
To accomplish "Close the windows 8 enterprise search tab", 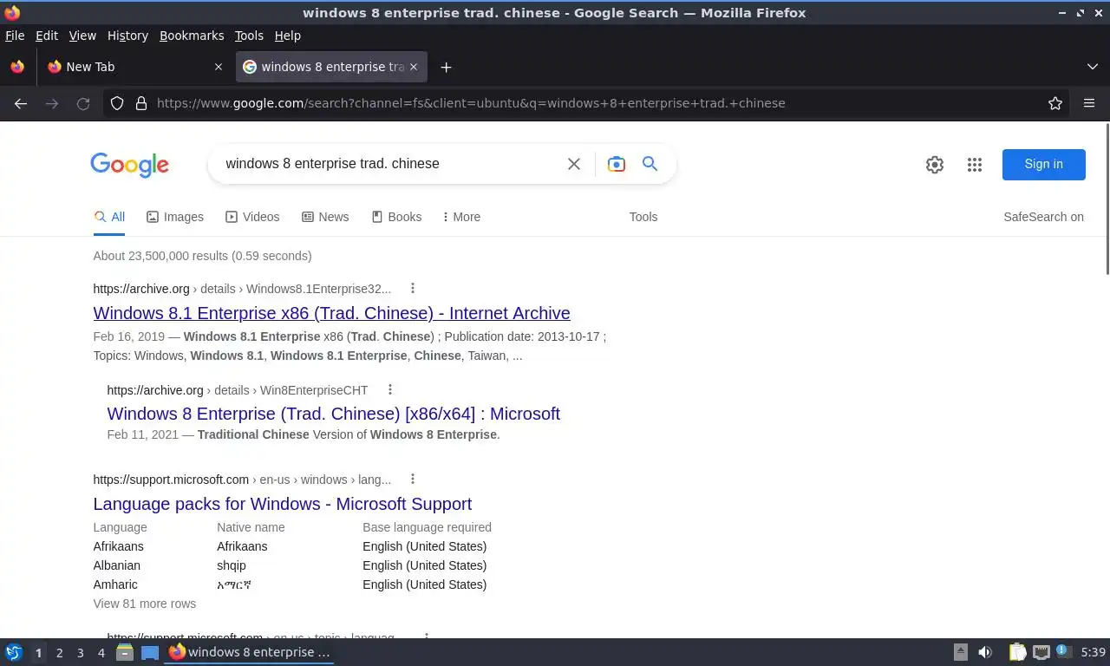I will point(414,67).
